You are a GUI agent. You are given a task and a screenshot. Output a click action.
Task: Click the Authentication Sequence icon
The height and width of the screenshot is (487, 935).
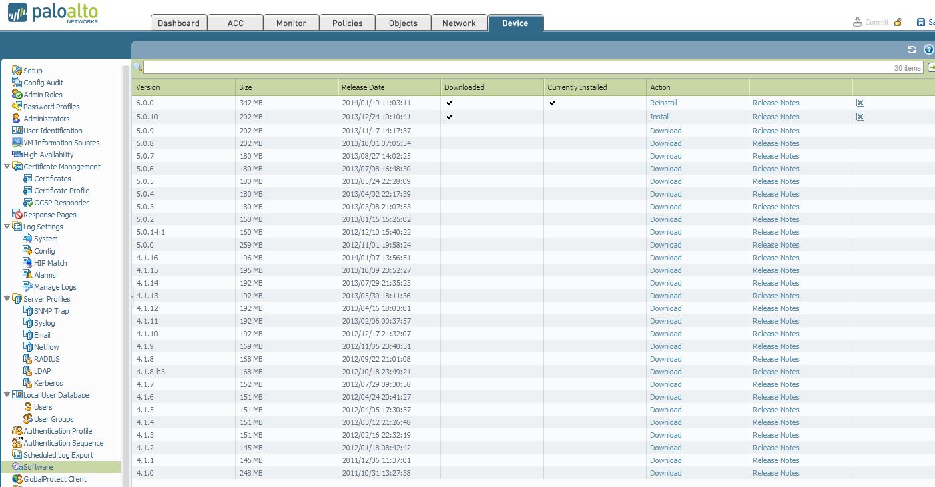tap(17, 443)
